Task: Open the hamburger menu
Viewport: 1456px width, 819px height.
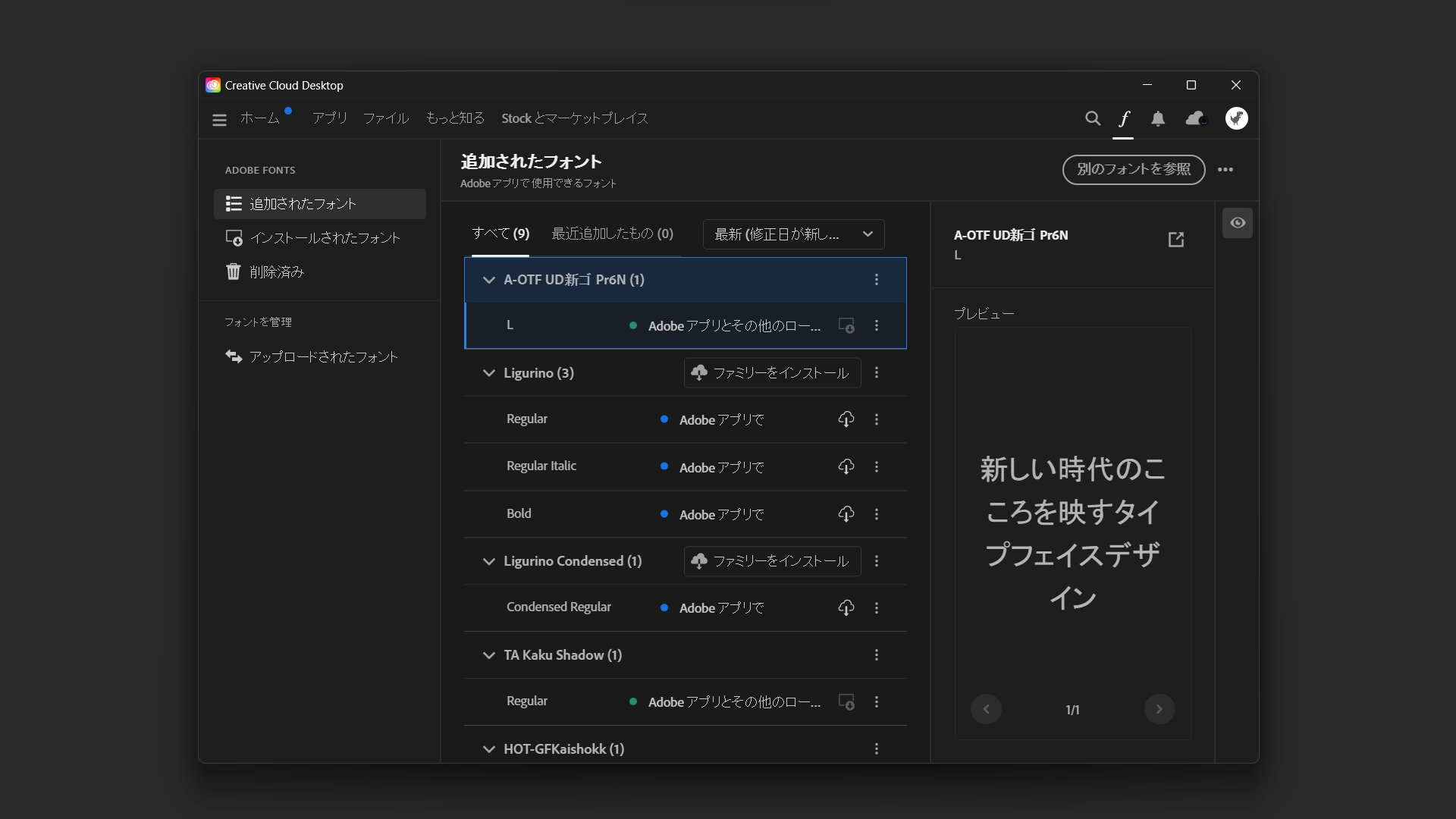Action: pos(219,119)
